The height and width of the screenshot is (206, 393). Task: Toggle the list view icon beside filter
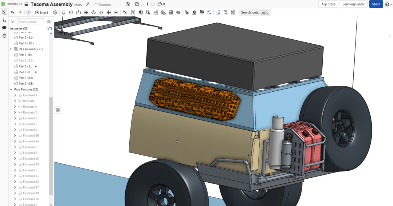[49, 22]
